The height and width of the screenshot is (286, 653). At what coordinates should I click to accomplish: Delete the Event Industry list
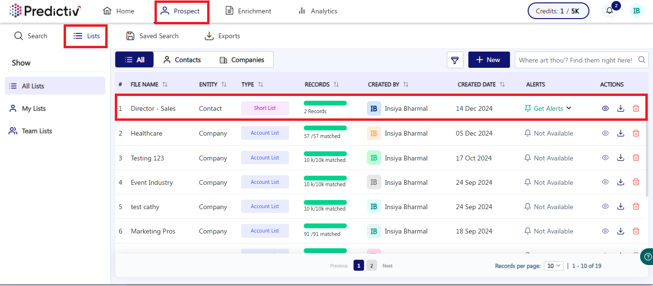[636, 182]
